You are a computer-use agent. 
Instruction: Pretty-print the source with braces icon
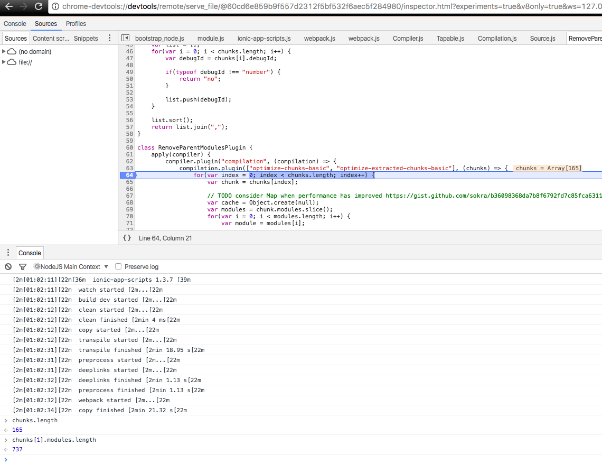(127, 238)
